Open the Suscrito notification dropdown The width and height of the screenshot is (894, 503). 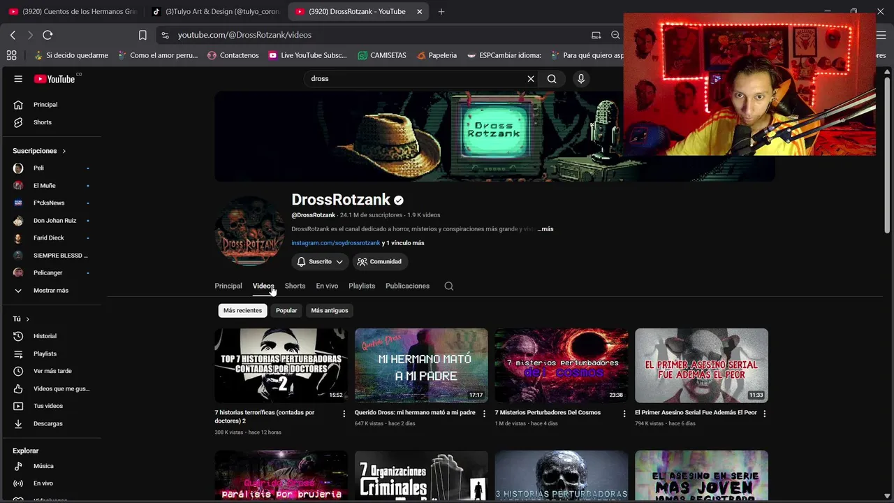point(320,261)
